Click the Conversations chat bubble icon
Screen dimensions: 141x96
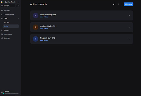tap(2, 15)
